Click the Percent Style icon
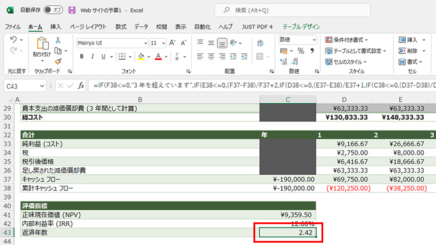436x245 pixels. tap(301, 52)
